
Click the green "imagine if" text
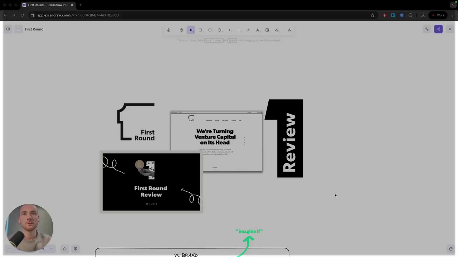[x=249, y=231]
